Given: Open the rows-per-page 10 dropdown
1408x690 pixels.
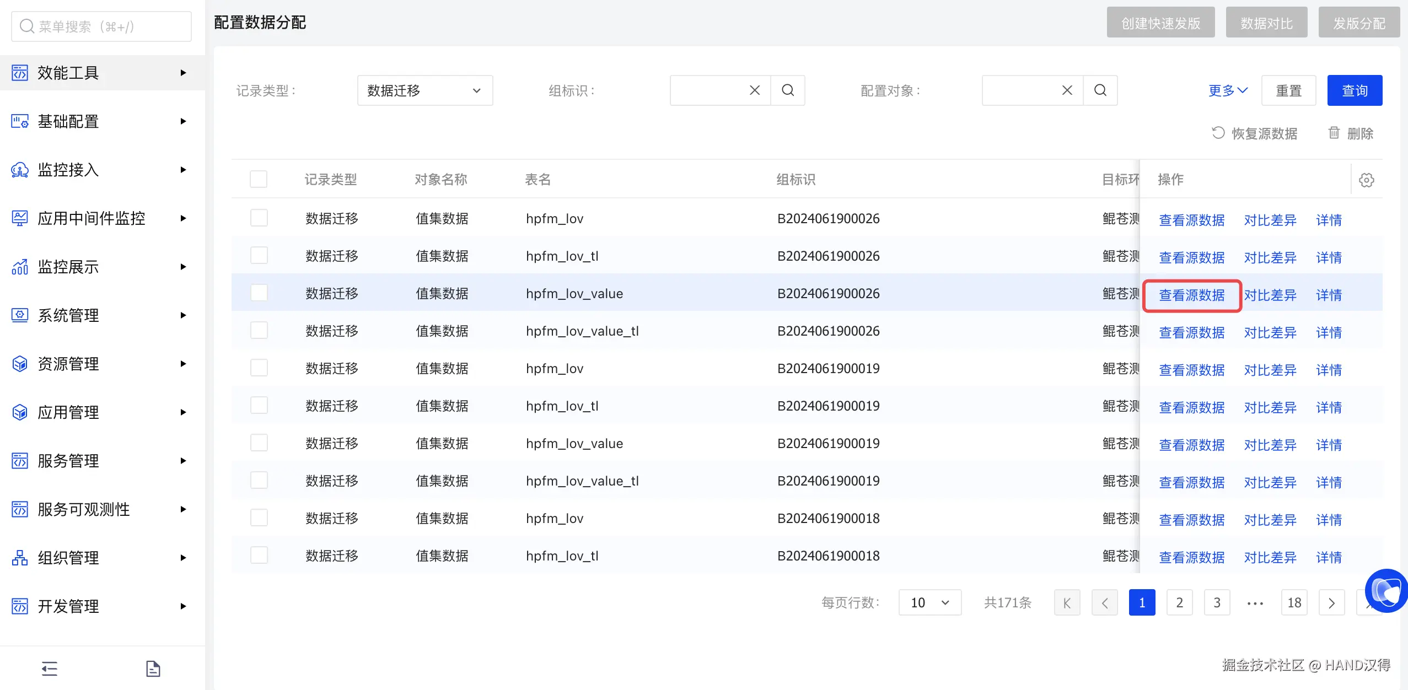Looking at the screenshot, I should click(929, 602).
